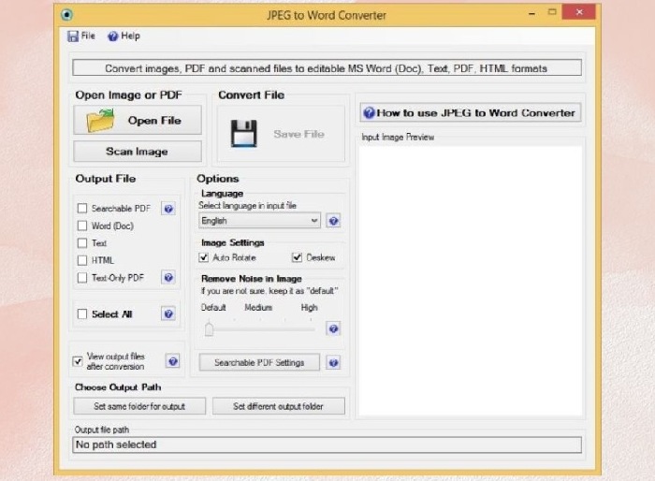Screen dimensions: 655x481
Task: Click the question mark icon beside Help
Action: tap(113, 36)
